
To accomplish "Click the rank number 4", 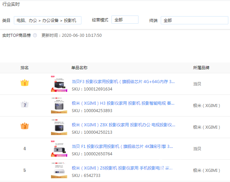I will click(25, 149).
